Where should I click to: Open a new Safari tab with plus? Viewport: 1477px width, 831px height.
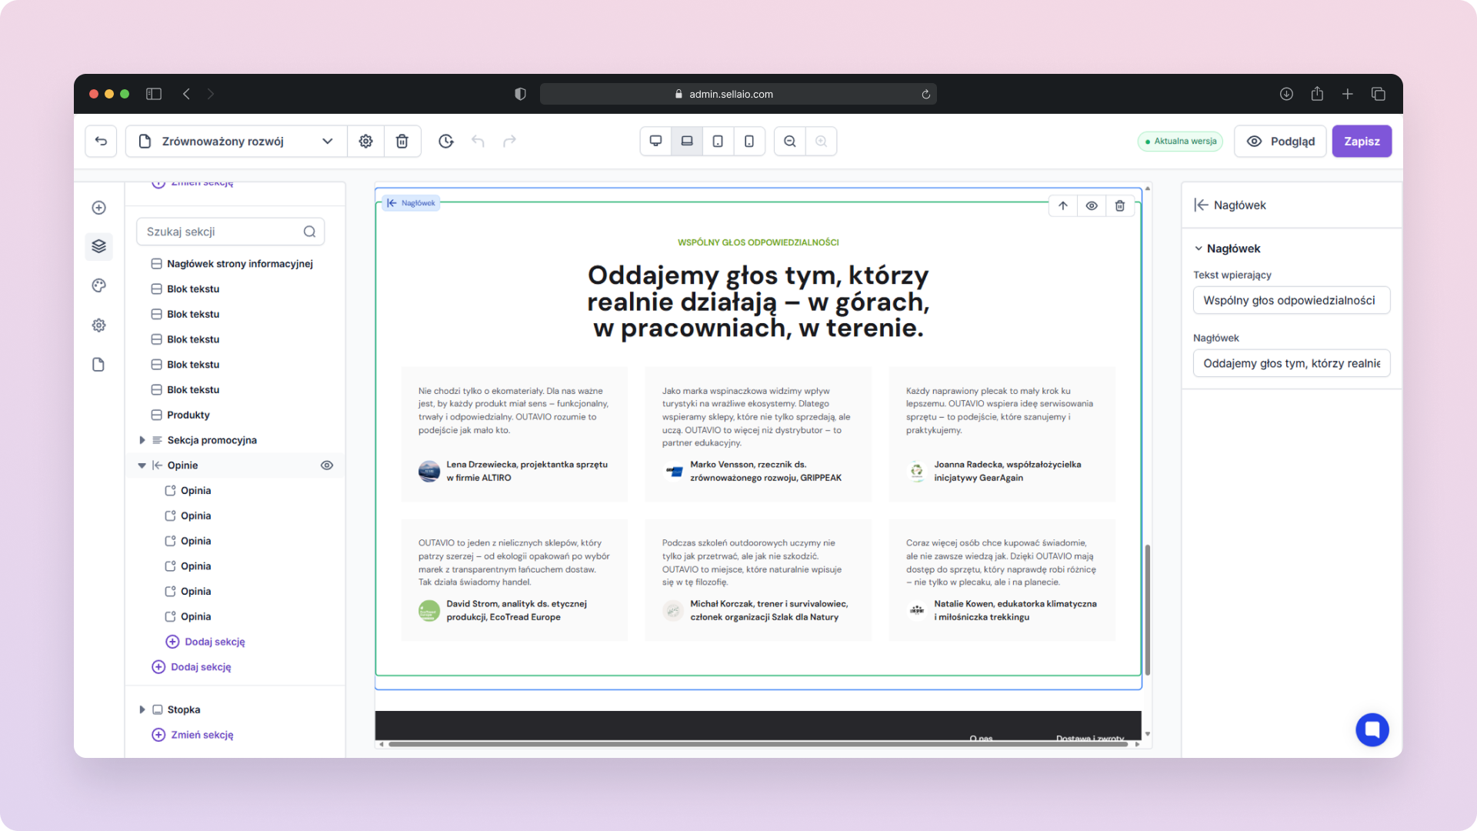pyautogui.click(x=1348, y=94)
